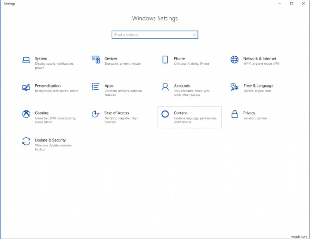310x239 pixels.
Task: Click 'Link your Android, iPhone' text
Action: click(191, 63)
